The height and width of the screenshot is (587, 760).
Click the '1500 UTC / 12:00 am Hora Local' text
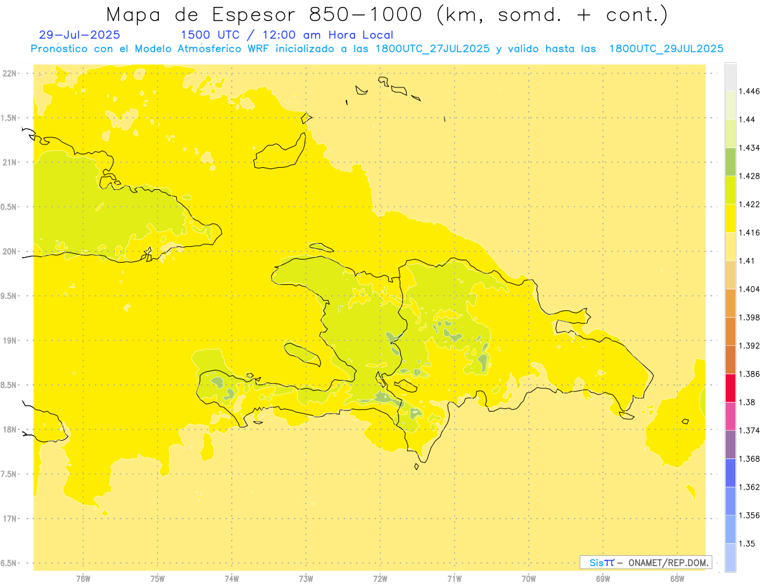[287, 35]
